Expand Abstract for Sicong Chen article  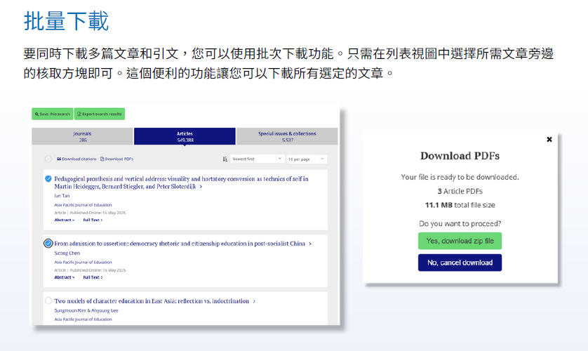[64, 277]
